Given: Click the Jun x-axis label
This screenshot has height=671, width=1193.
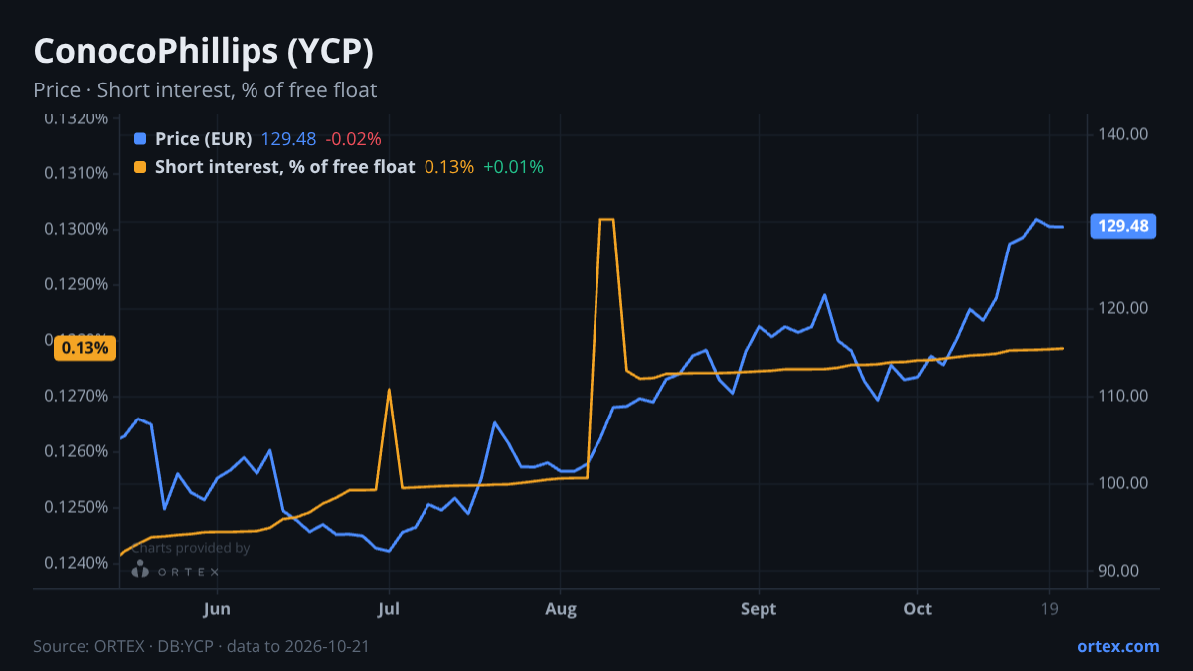Looking at the screenshot, I should 216,608.
